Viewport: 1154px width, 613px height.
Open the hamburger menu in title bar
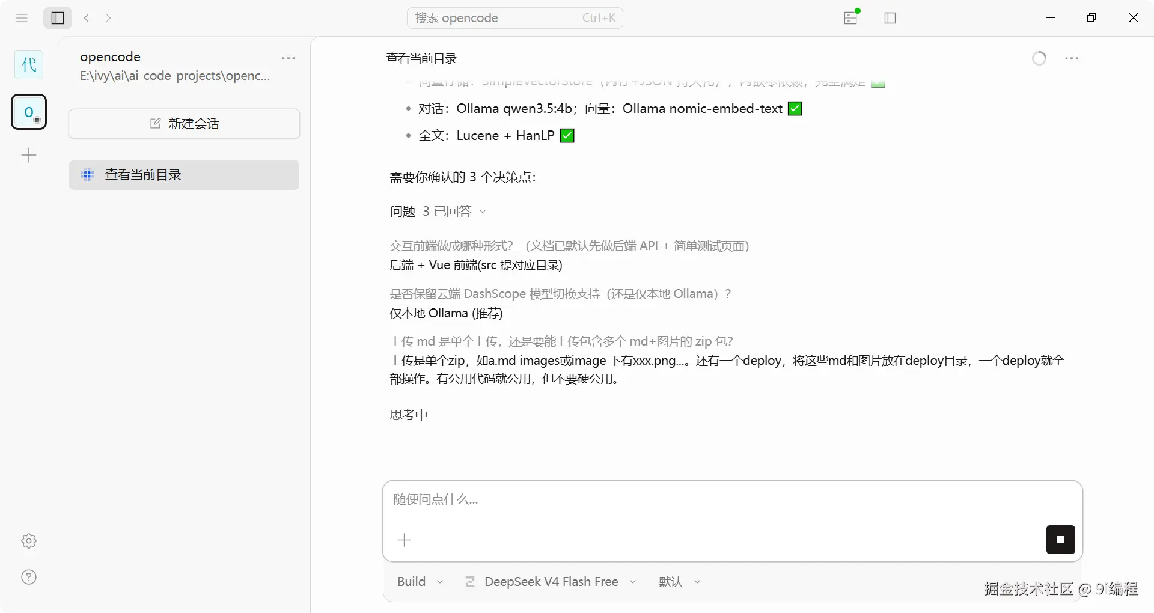(22, 18)
